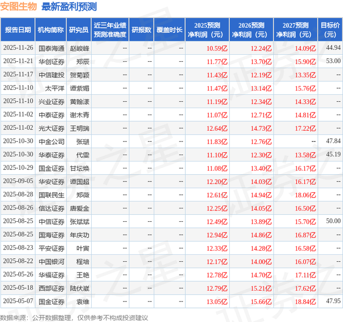Click target price 47.95
343x322 pixels.
pos(333,301)
